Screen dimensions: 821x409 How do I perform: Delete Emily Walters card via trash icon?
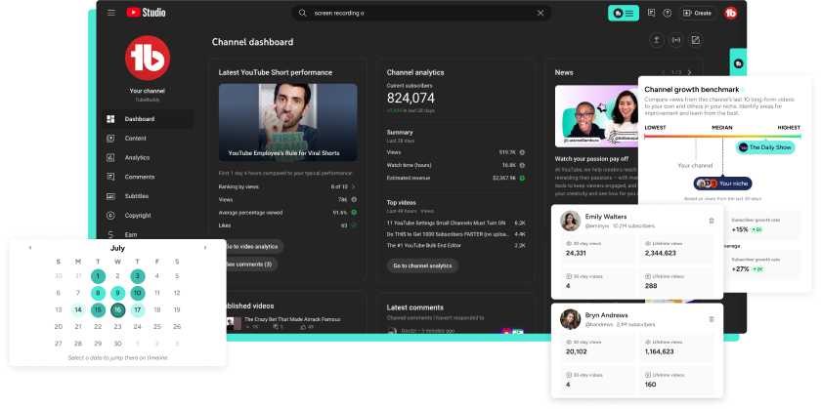(711, 221)
